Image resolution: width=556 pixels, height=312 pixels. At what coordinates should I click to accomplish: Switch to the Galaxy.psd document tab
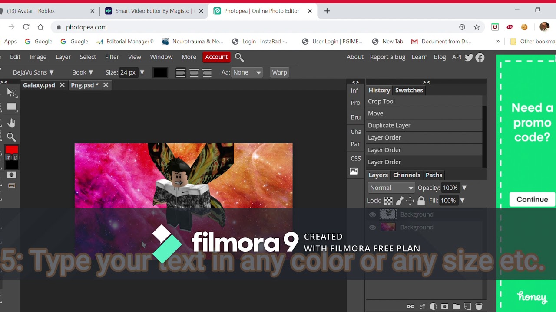(x=39, y=85)
